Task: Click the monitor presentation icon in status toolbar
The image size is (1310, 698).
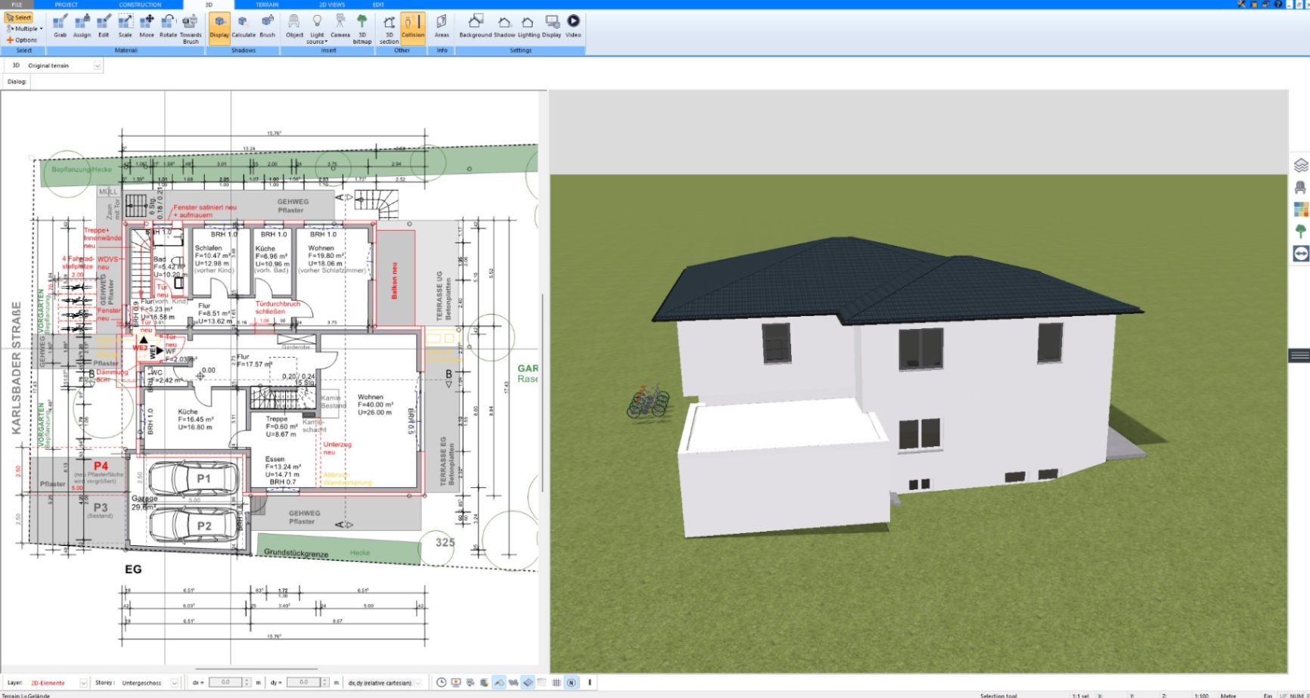Action: [456, 683]
